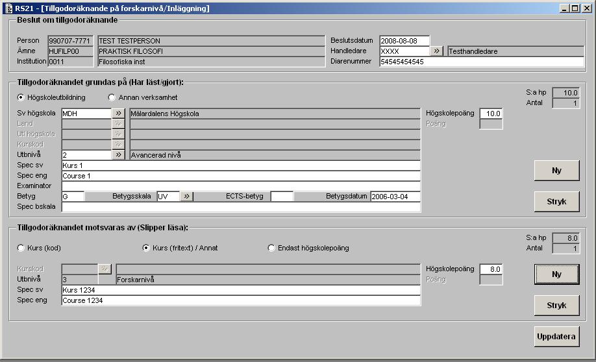Click lower Stryk button in motsvaras section
This screenshot has height=362, width=596.
[x=557, y=306]
